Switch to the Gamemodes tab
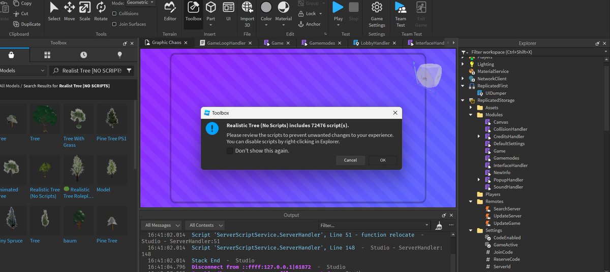 322,43
